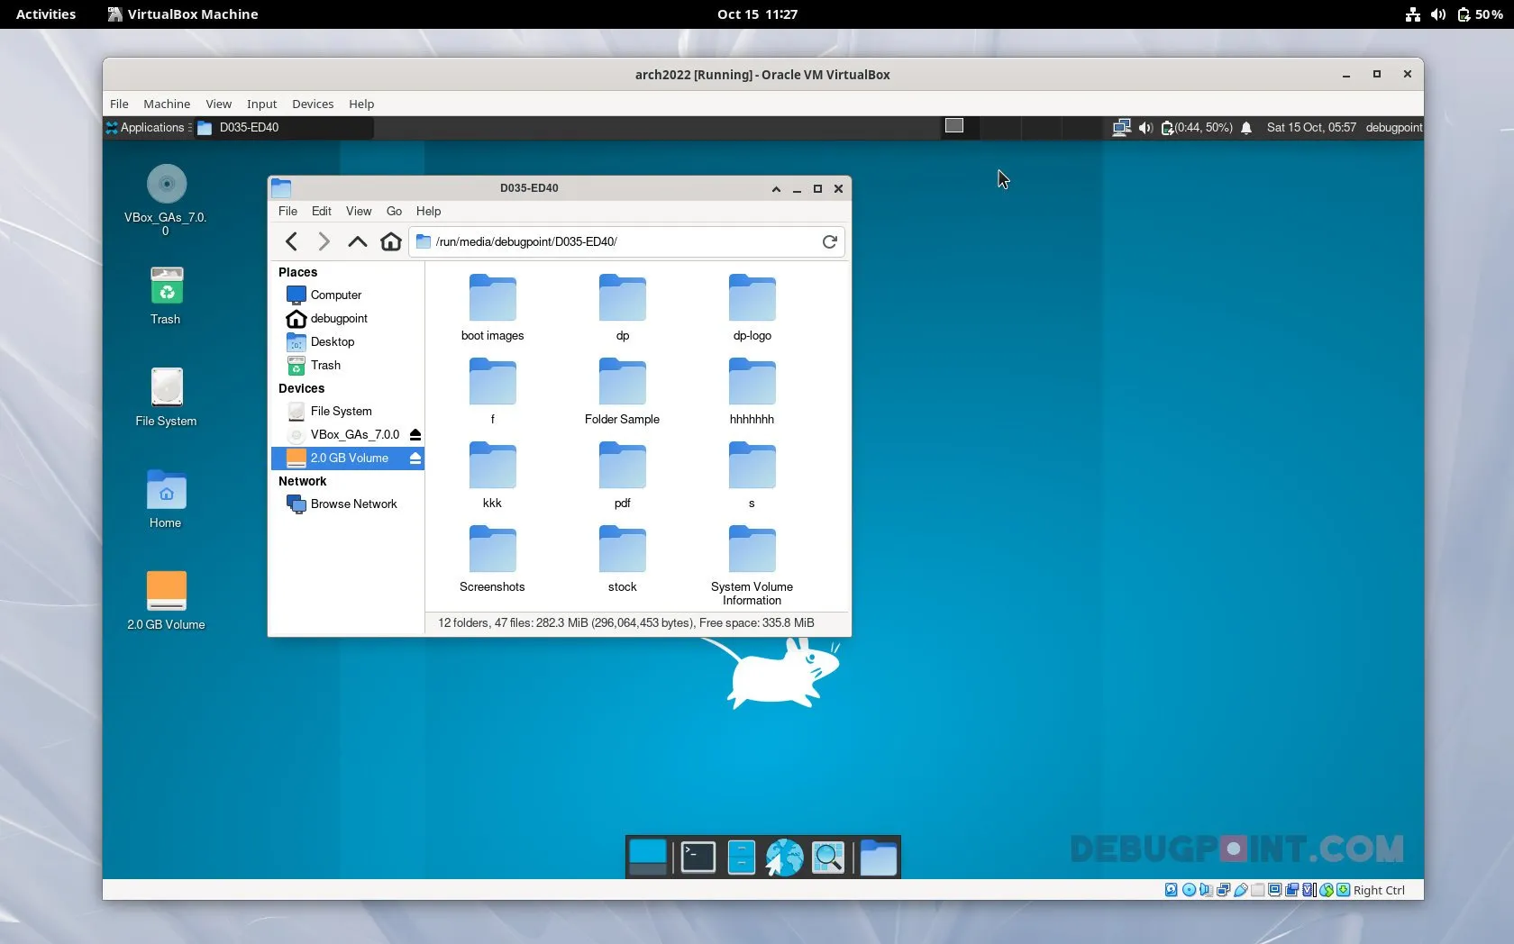The width and height of the screenshot is (1514, 944).
Task: Open the Go menu in file manager
Action: pos(394,211)
